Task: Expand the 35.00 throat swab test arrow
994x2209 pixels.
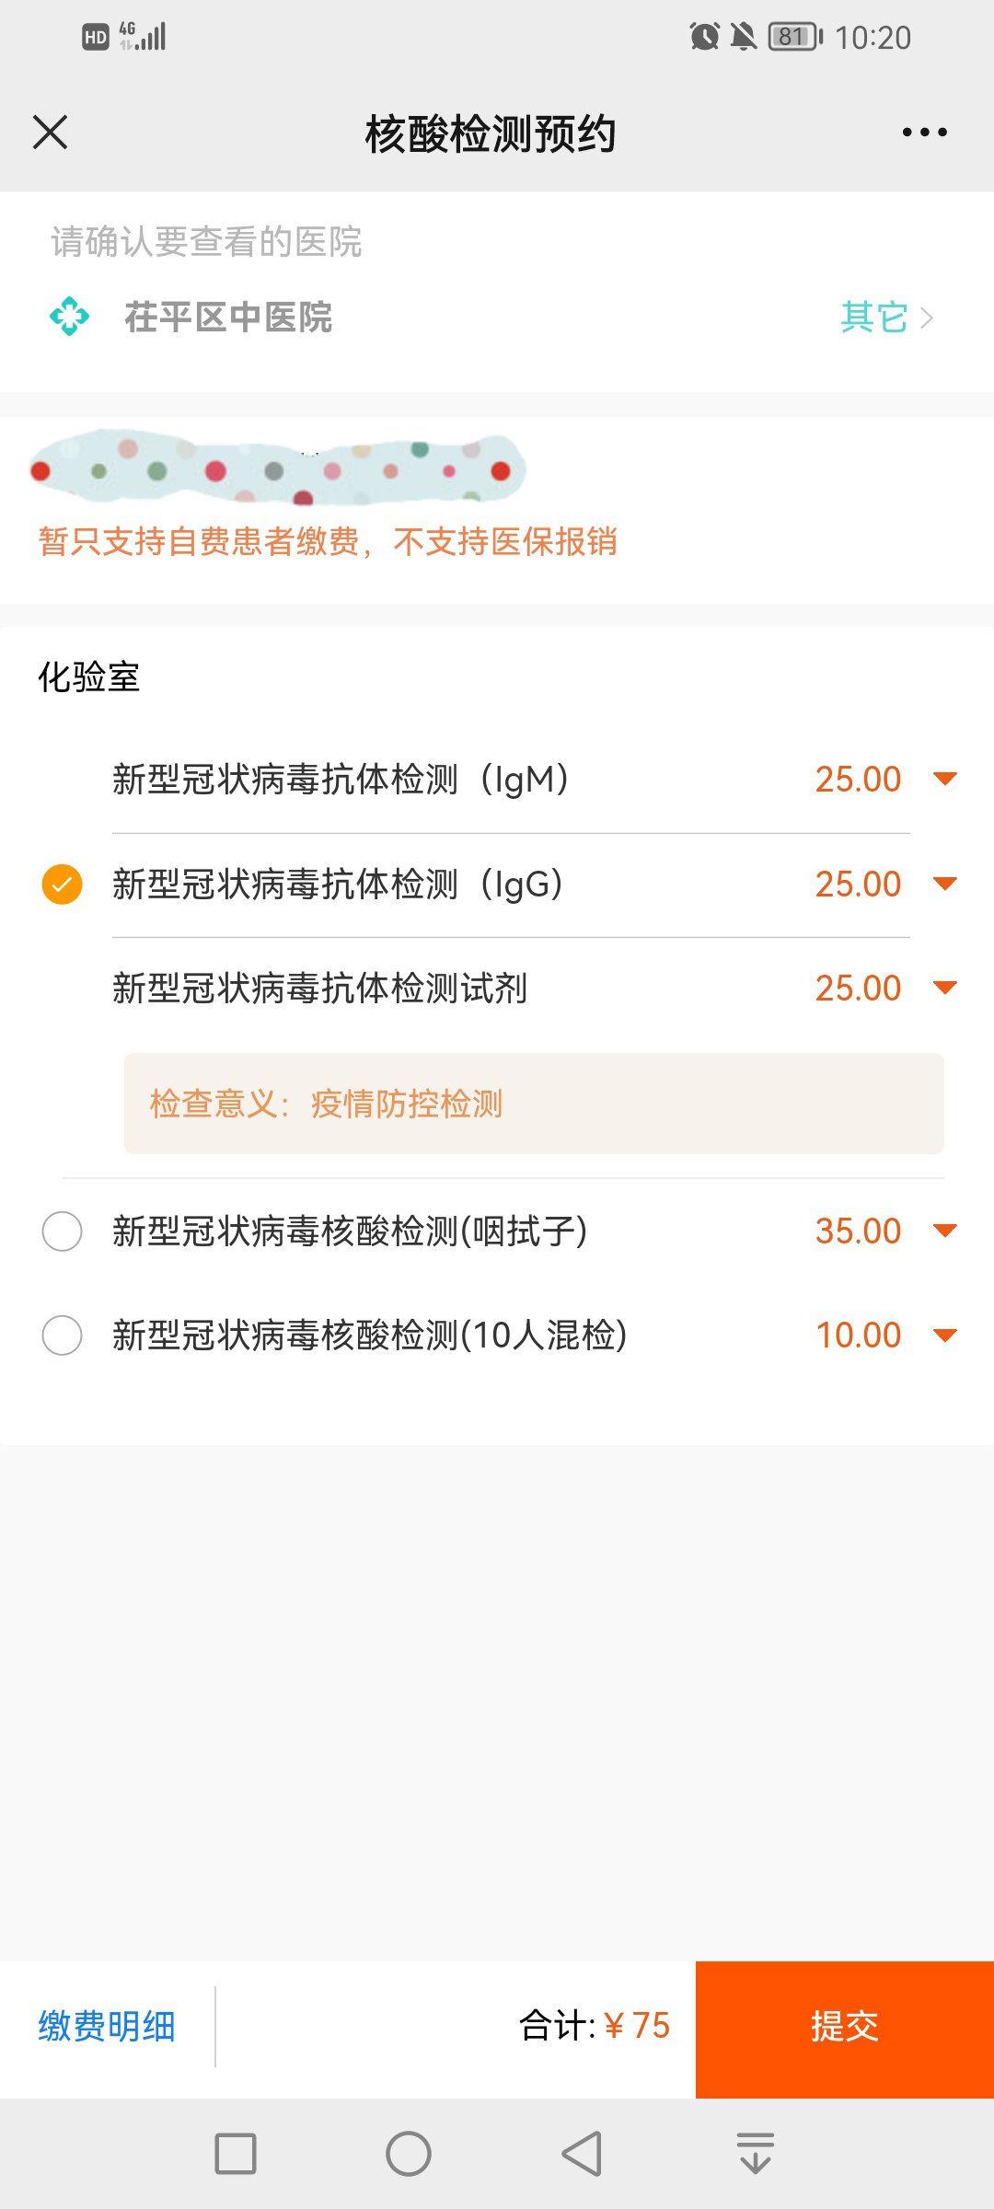Action: click(945, 1232)
